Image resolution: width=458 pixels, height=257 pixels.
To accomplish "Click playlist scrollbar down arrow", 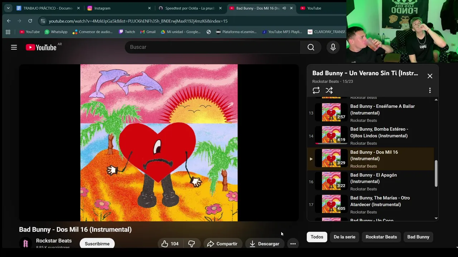I will coord(436,218).
